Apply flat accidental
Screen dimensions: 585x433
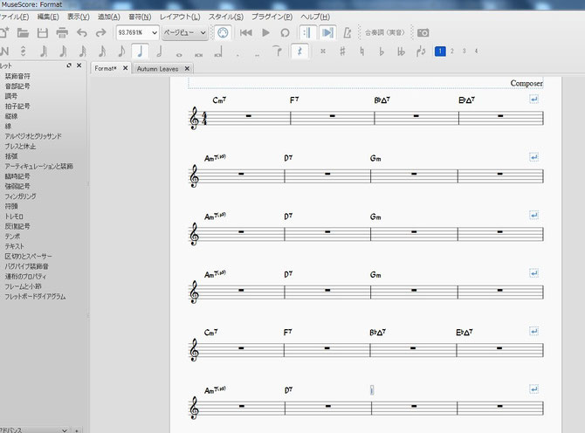click(381, 52)
